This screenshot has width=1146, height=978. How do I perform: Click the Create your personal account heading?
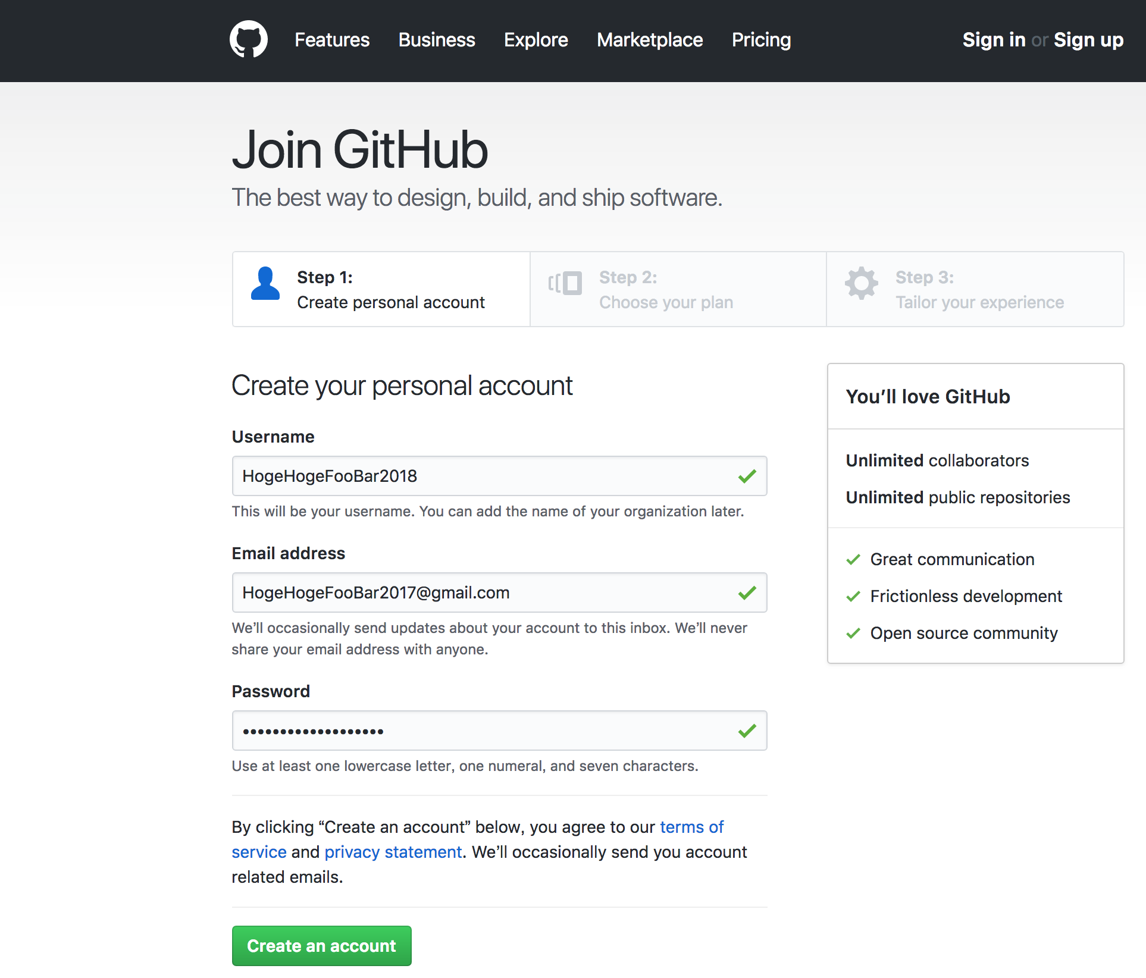click(402, 386)
